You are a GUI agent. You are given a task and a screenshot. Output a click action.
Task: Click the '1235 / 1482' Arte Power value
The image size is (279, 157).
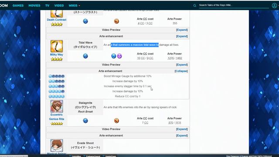175,58
